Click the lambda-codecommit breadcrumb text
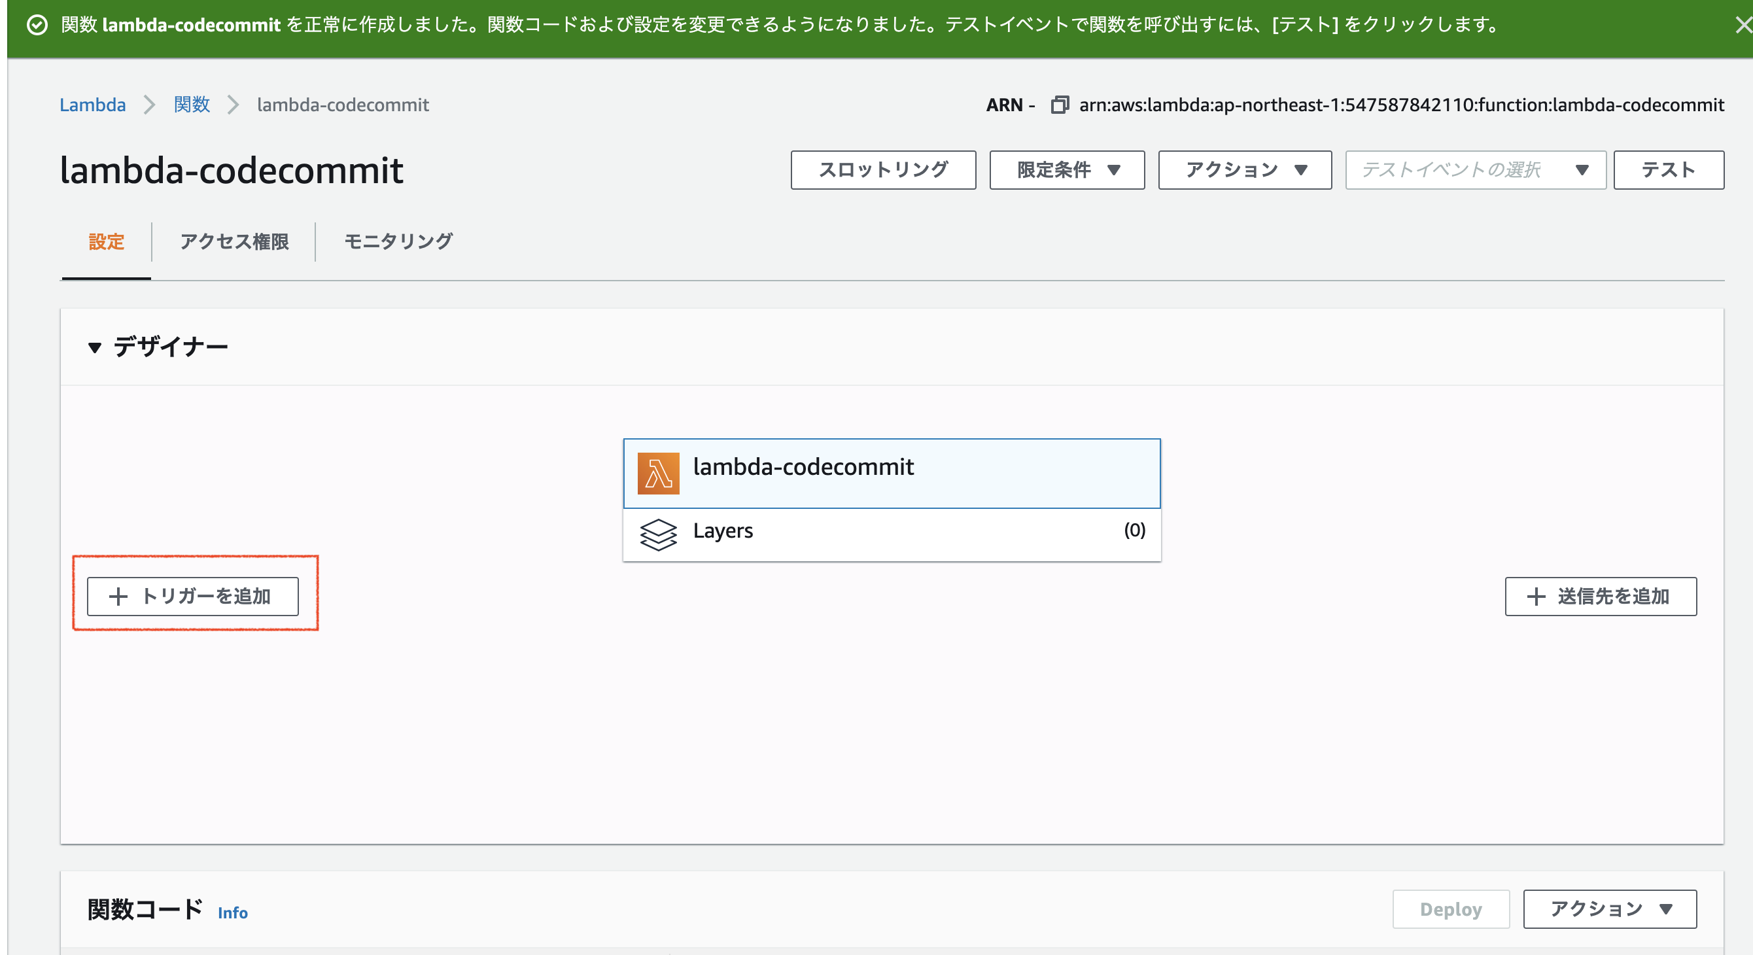1753x955 pixels. [x=343, y=105]
